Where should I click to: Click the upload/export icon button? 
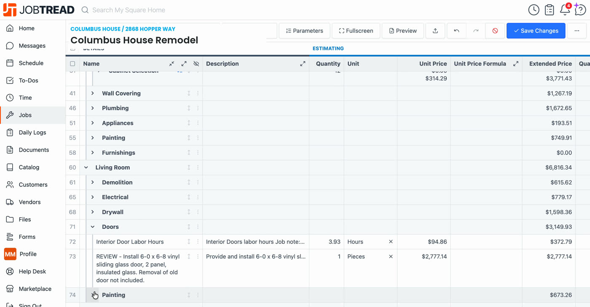tap(435, 31)
